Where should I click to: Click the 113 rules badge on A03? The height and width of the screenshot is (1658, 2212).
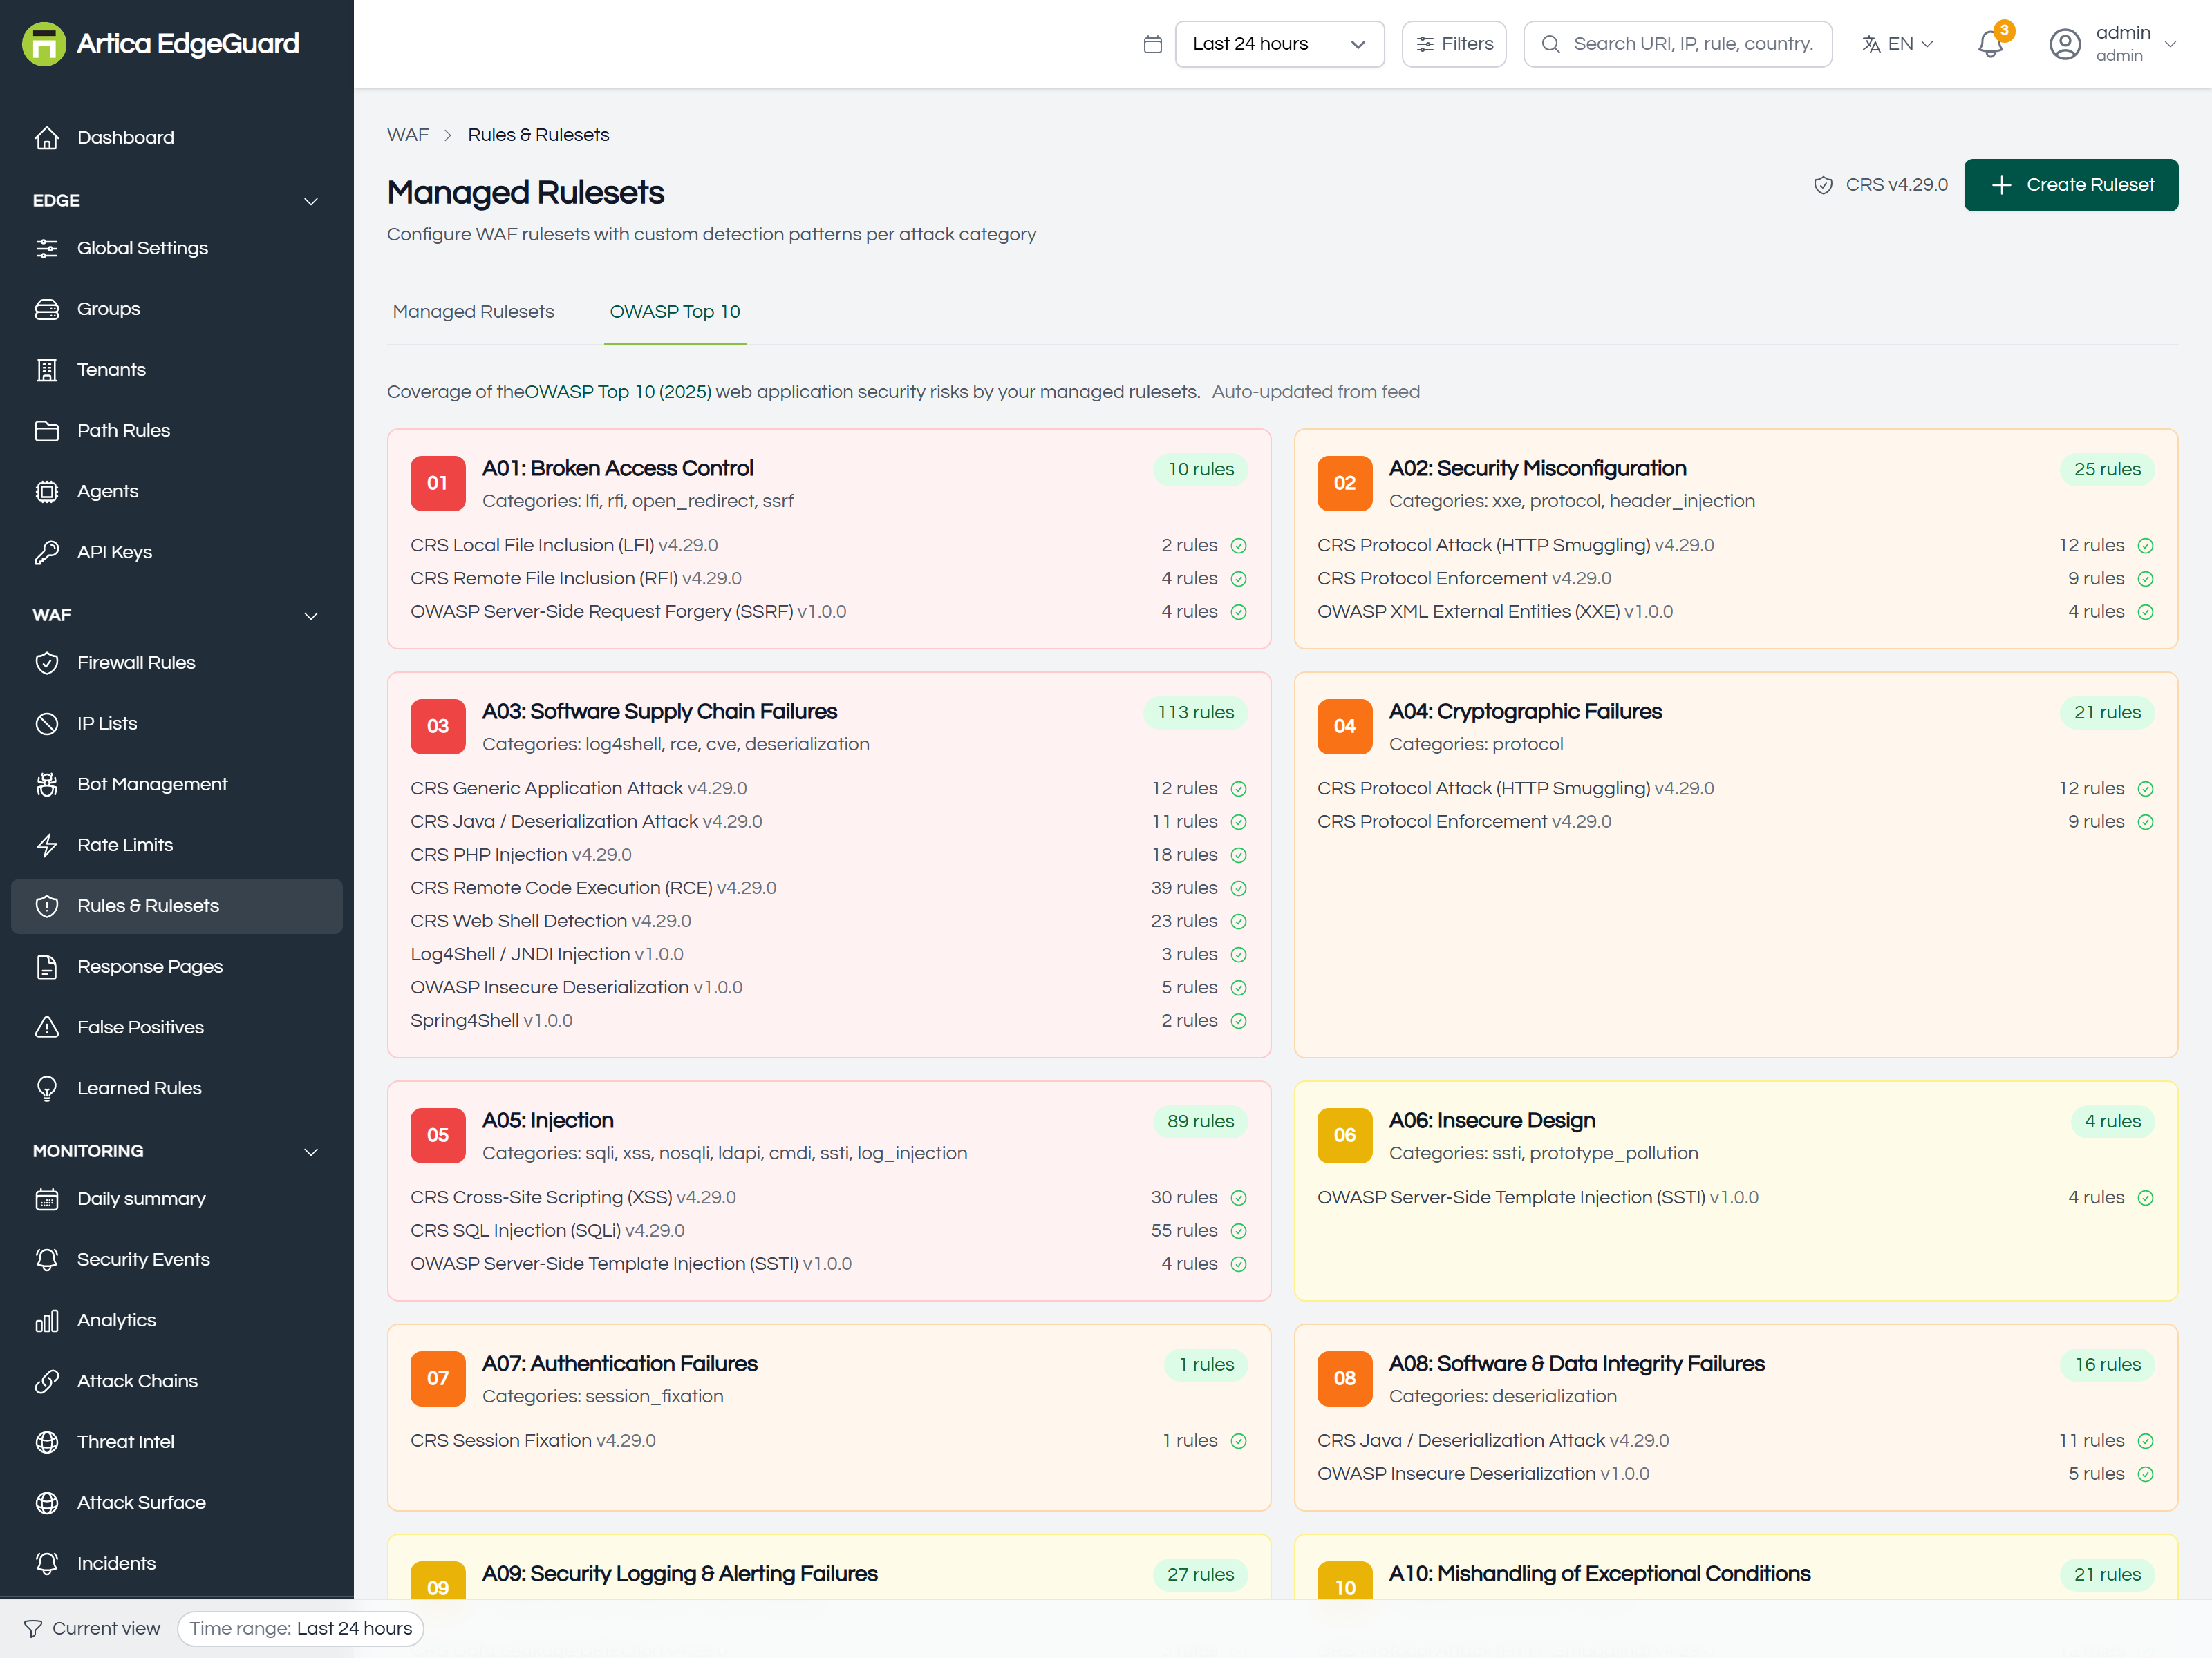1195,712
